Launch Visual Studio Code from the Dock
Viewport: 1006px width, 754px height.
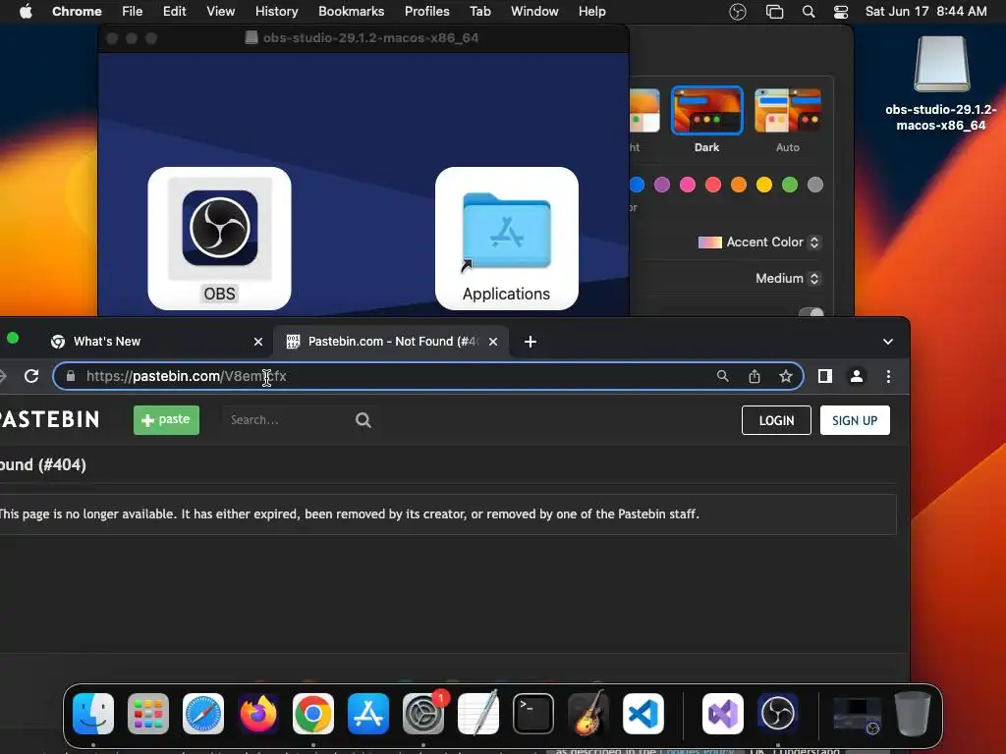[x=643, y=714]
